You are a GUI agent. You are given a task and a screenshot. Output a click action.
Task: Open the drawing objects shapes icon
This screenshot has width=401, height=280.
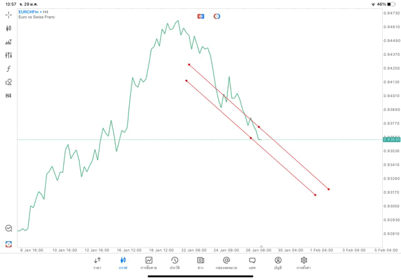click(x=8, y=82)
